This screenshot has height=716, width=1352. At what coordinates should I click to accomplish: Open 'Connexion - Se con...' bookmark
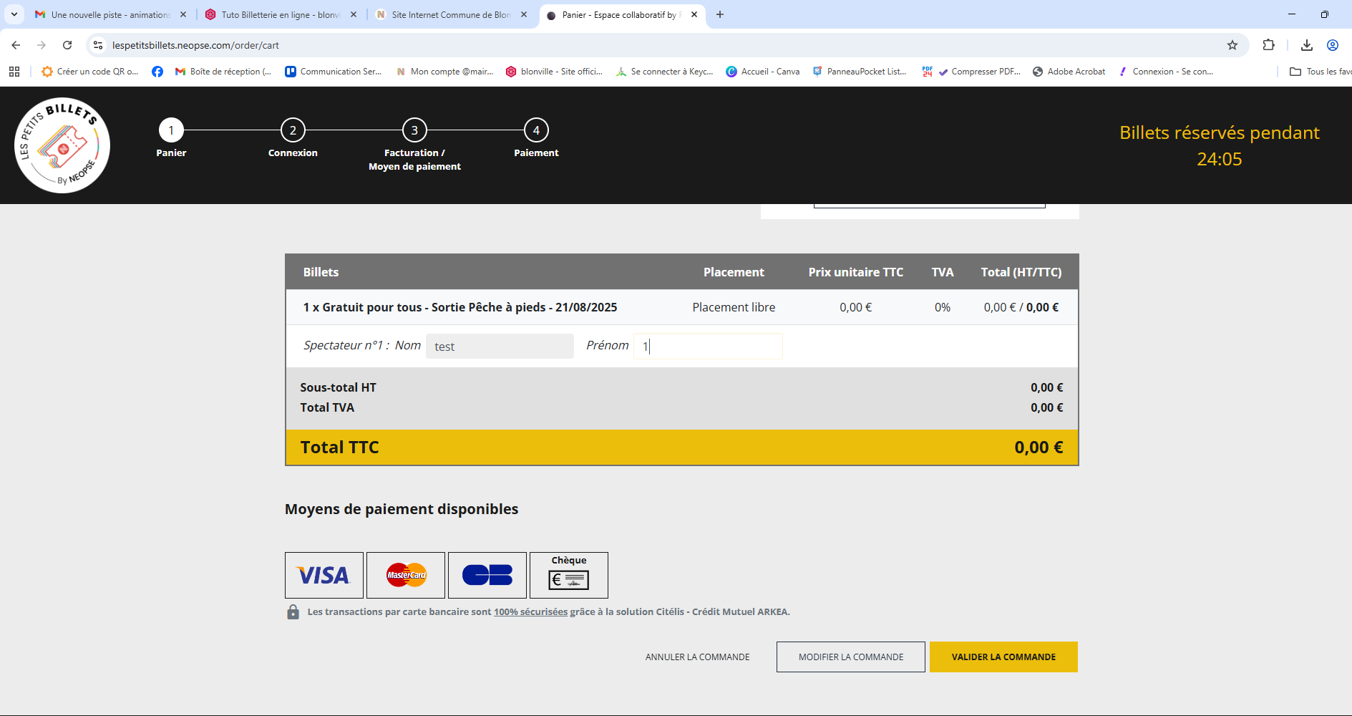[1167, 72]
